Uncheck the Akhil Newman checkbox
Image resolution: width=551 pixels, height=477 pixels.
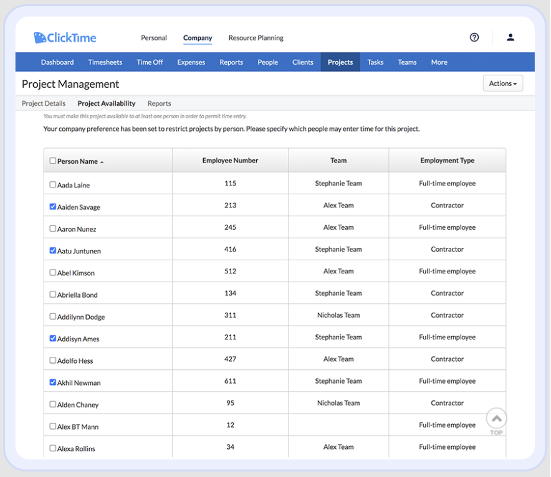tap(53, 382)
